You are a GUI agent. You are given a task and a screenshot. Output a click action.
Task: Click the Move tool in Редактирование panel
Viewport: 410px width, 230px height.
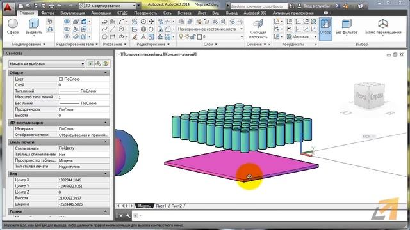pos(151,21)
